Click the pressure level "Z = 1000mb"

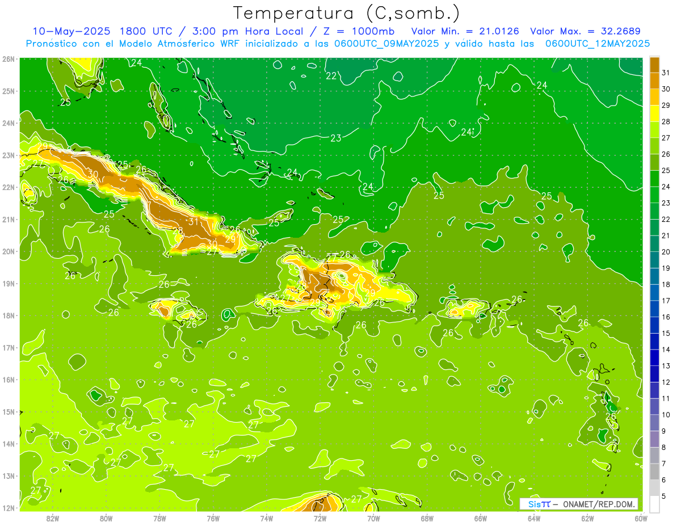359,31
